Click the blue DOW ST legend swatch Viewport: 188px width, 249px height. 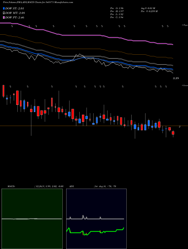(x=4, y=8)
